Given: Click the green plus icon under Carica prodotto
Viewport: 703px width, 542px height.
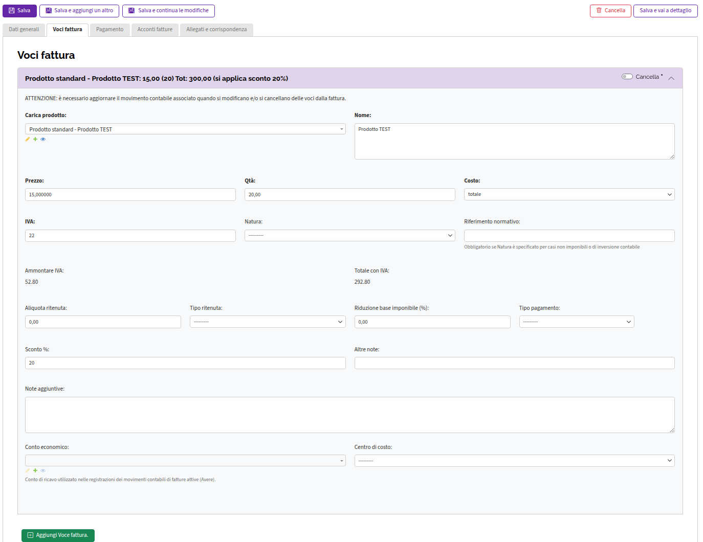Looking at the screenshot, I should pyautogui.click(x=35, y=139).
